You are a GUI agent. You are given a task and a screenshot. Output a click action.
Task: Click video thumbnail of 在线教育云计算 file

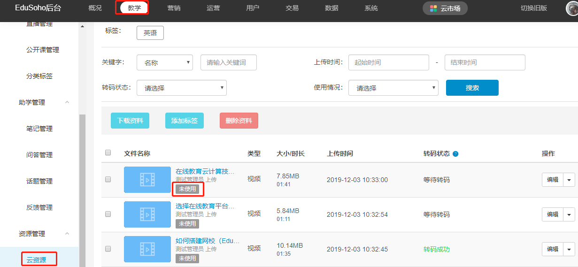147,180
